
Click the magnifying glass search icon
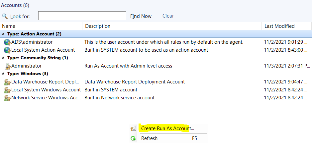5,16
